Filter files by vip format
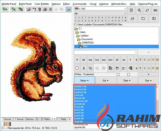Screen dimensions: 161x131 coord(124,60)
